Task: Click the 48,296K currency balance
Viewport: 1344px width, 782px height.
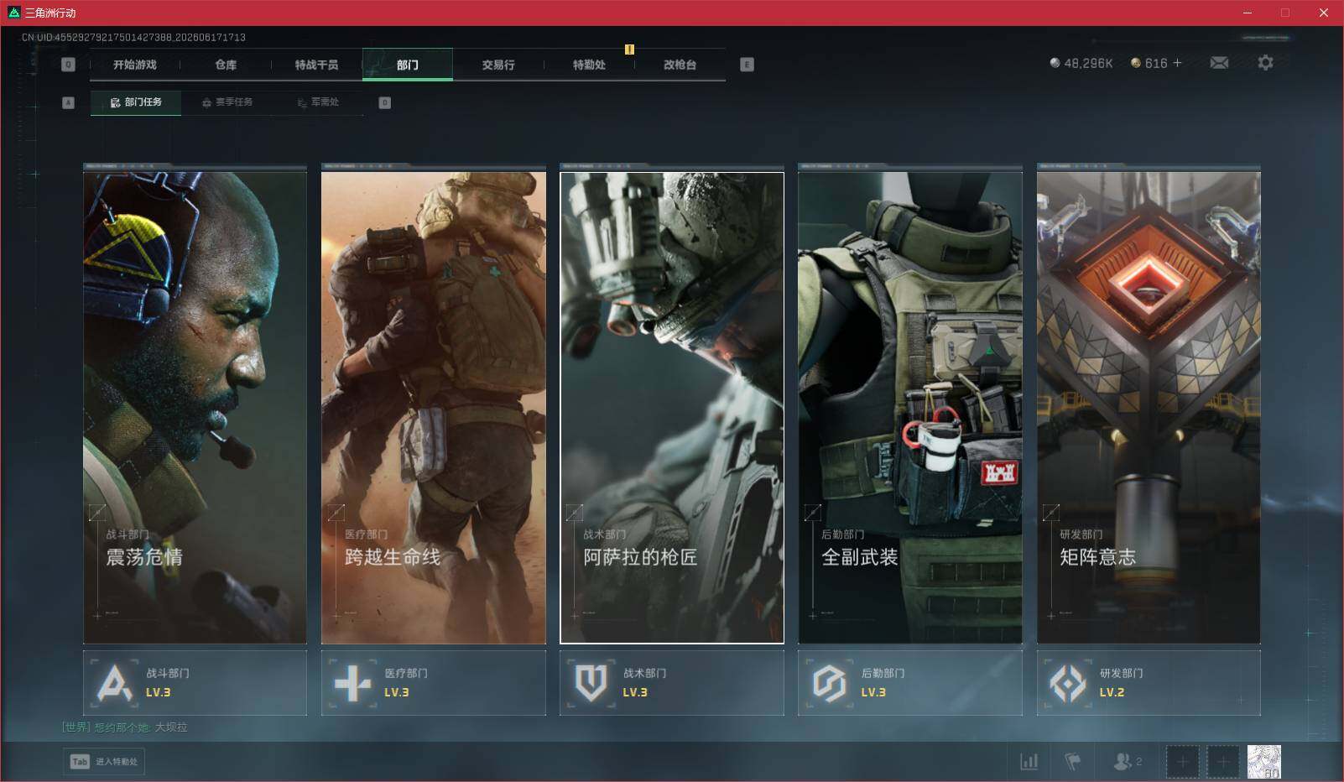Action: coord(1081,63)
